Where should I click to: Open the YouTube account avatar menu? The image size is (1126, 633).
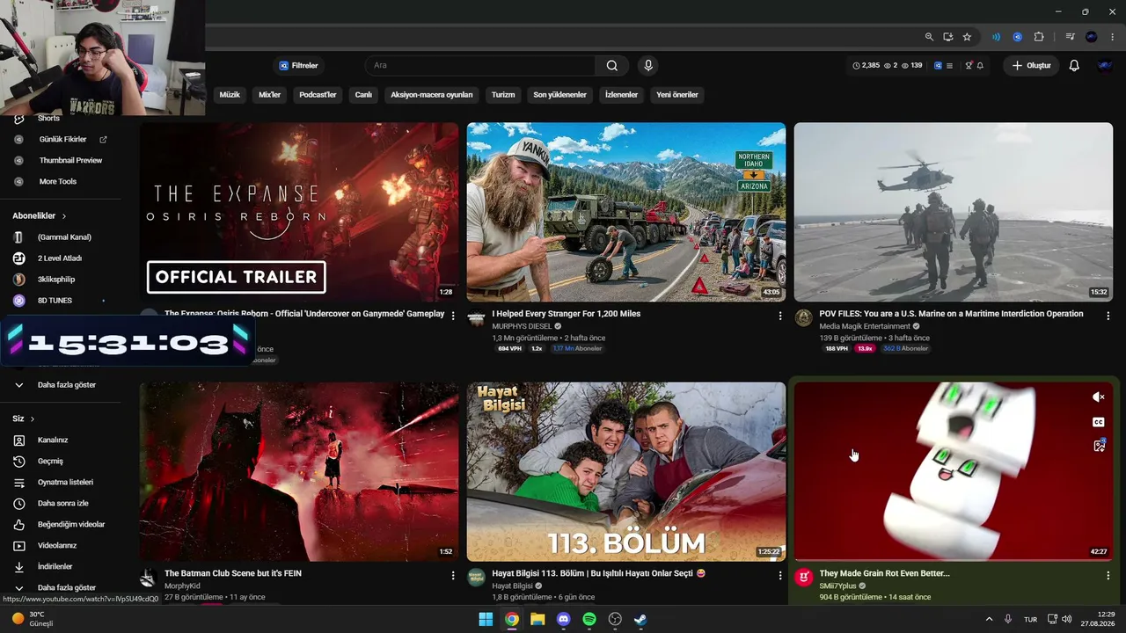1105,65
